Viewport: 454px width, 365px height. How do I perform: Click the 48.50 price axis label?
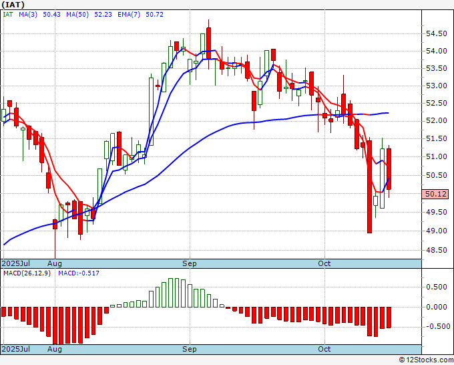[x=437, y=250]
